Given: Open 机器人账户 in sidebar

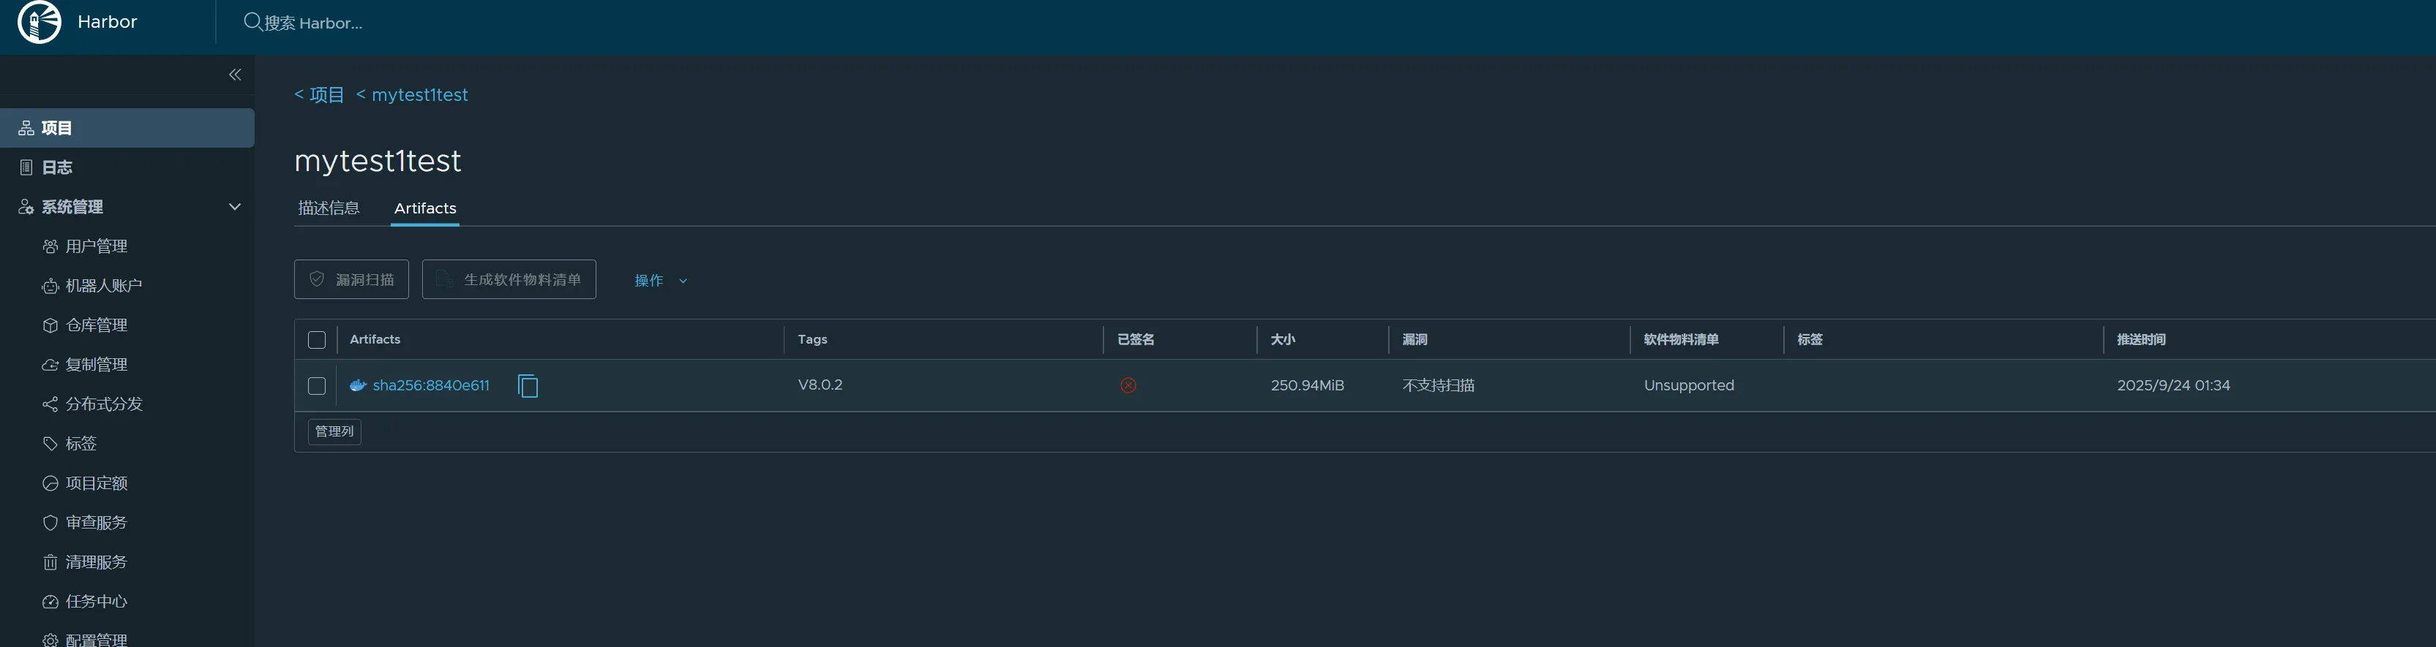Looking at the screenshot, I should coord(103,286).
